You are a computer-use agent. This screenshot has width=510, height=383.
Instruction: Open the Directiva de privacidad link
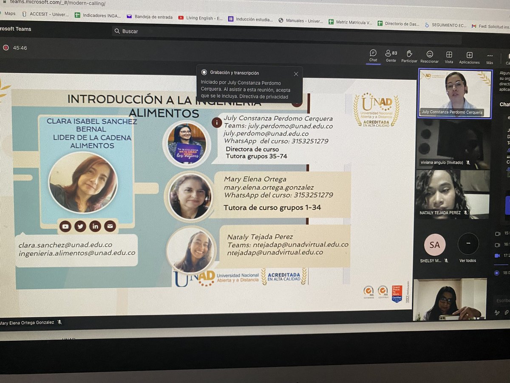[263, 97]
